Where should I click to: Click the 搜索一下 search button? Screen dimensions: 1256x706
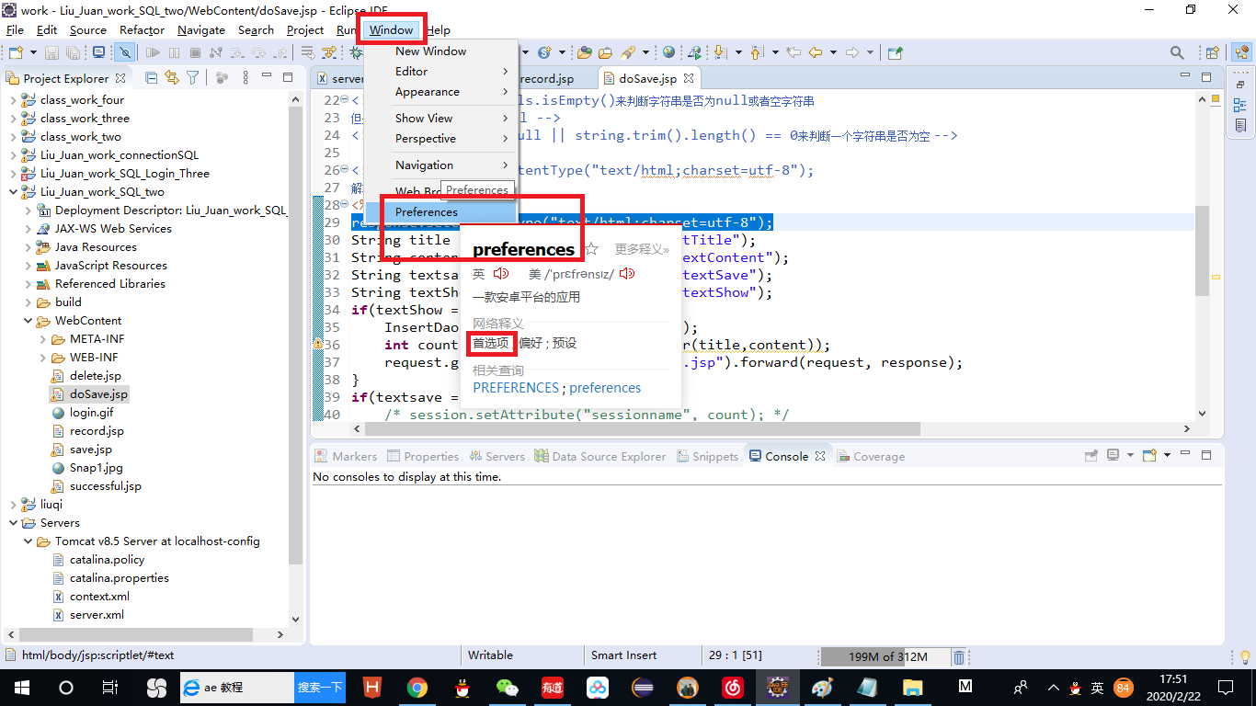(320, 687)
